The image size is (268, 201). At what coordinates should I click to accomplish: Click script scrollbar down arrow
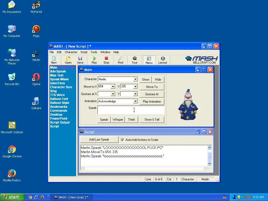coord(210,164)
